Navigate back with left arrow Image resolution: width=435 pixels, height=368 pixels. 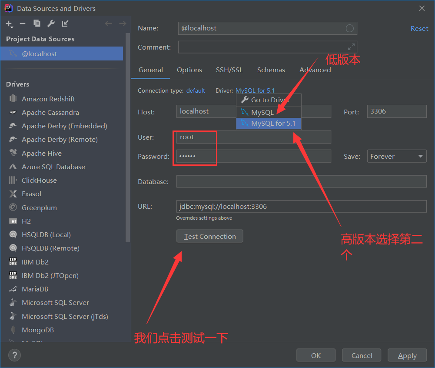[108, 23]
